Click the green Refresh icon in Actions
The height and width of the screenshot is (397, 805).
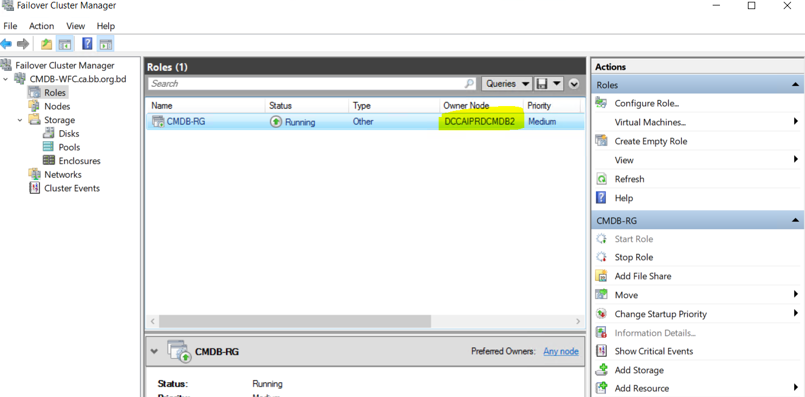point(601,179)
